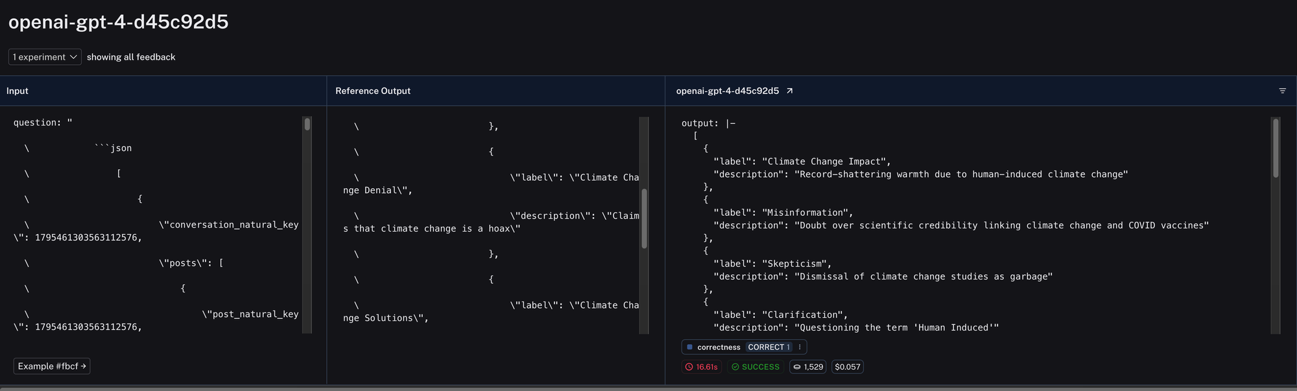Click the blue square icon beside correctness
Viewport: 1297px width, 391px height.
[690, 348]
